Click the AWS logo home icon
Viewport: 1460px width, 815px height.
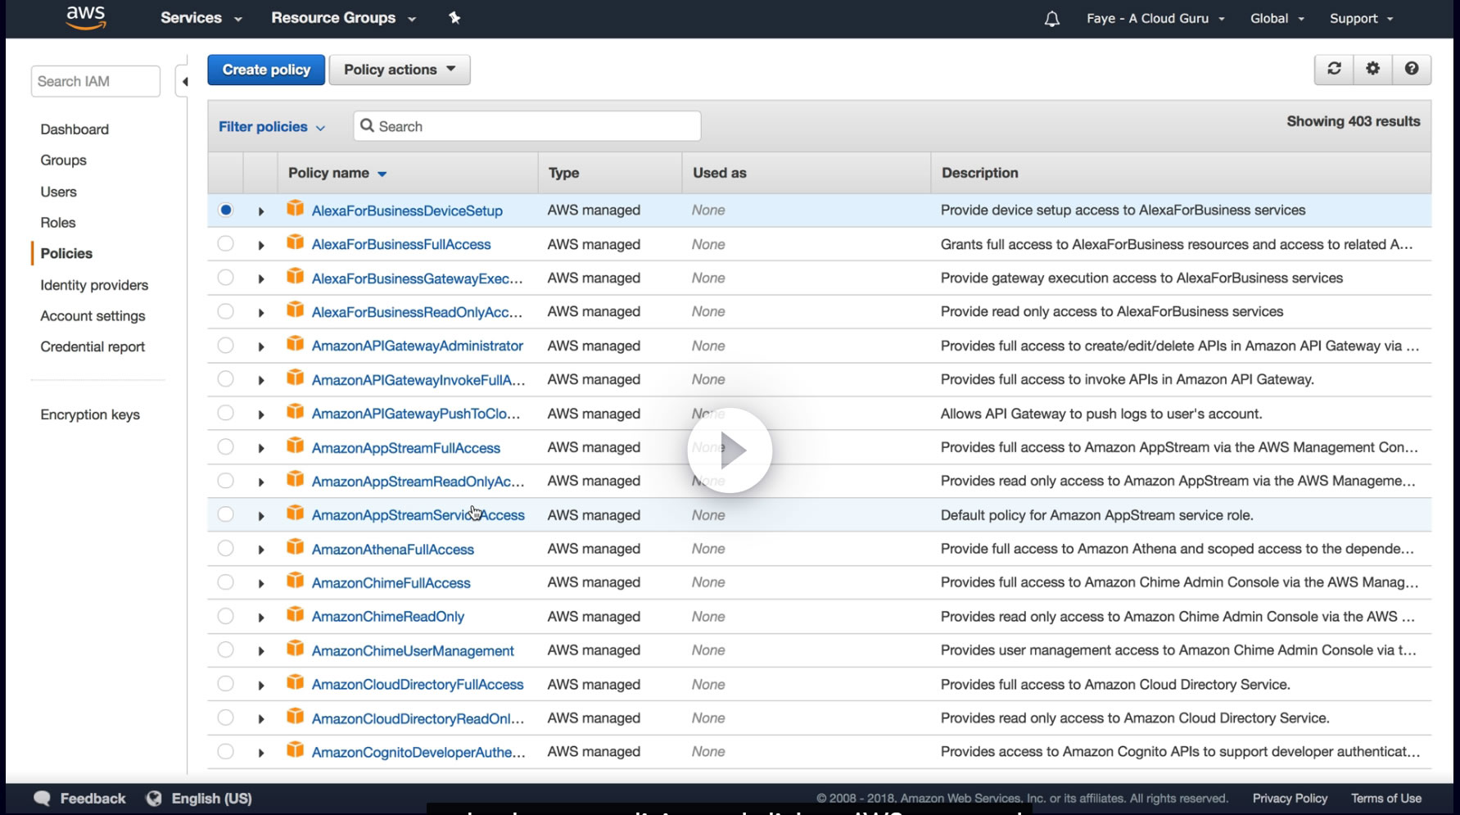(x=85, y=17)
